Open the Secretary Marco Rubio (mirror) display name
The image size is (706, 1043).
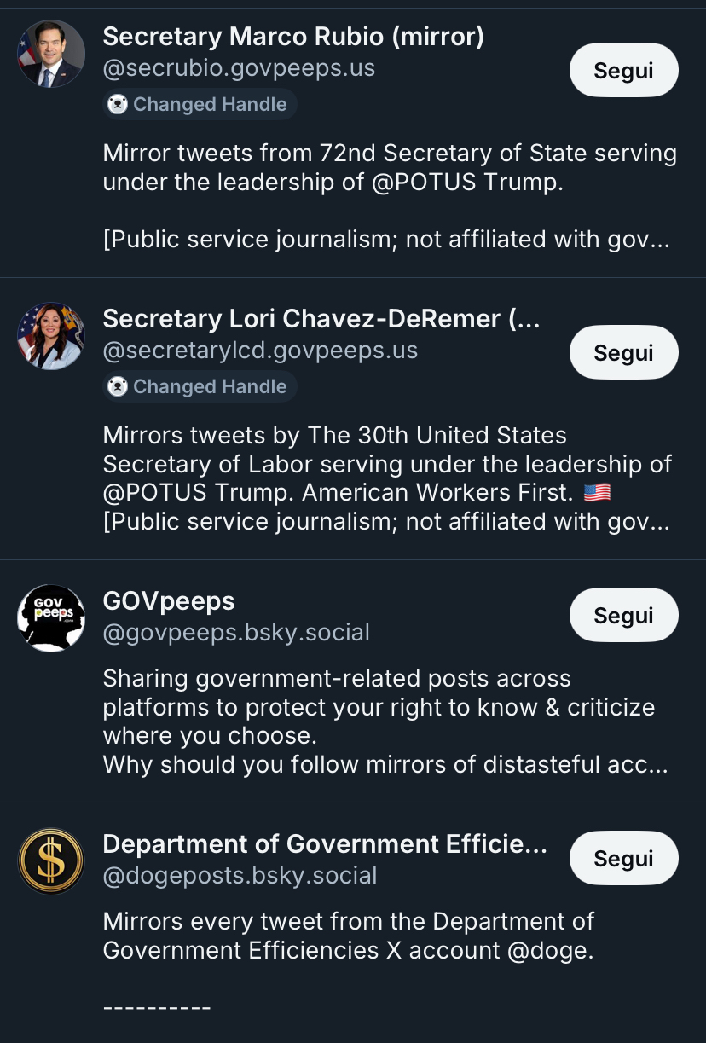coord(293,37)
